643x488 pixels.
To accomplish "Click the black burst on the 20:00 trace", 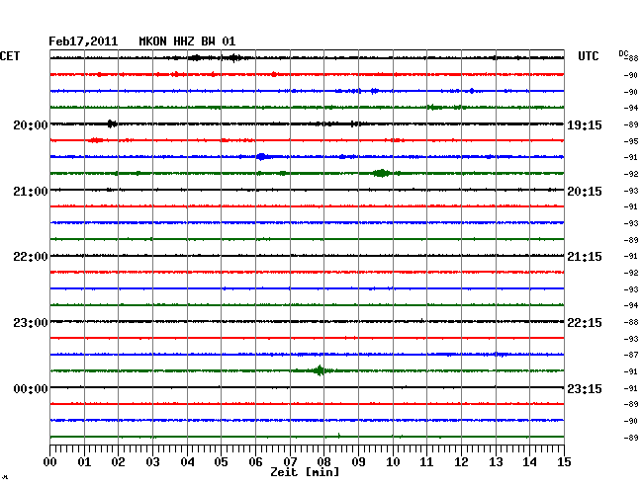I will tap(112, 123).
